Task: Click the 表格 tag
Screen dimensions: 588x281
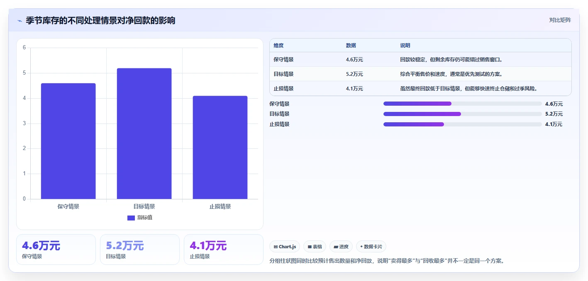Action: pos(315,247)
